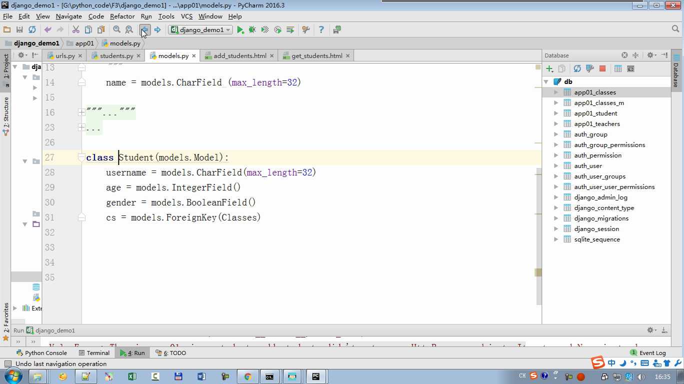The width and height of the screenshot is (684, 384).
Task: Open Find with magnifier icon
Action: [x=116, y=30]
